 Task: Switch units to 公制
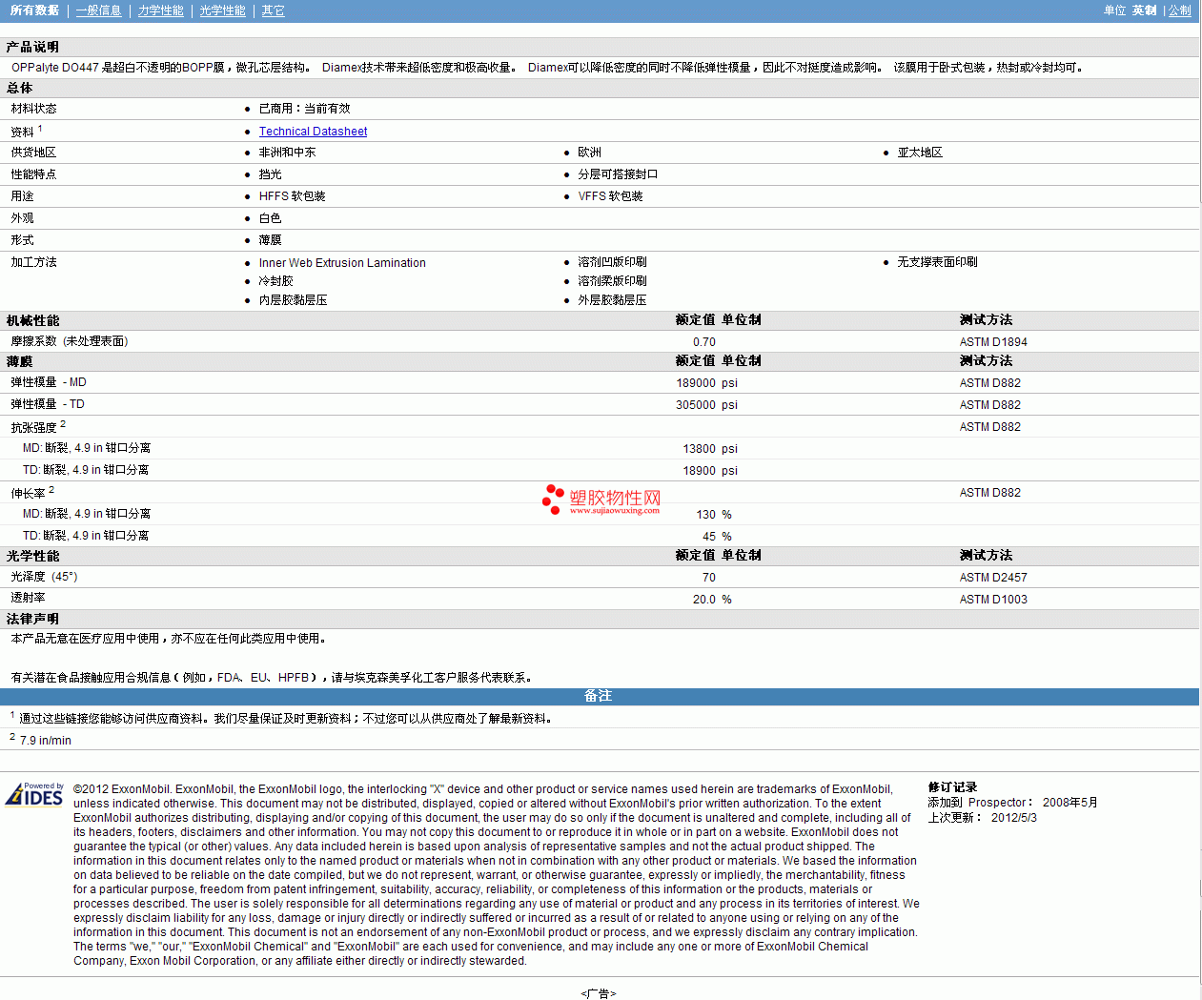[x=1180, y=10]
